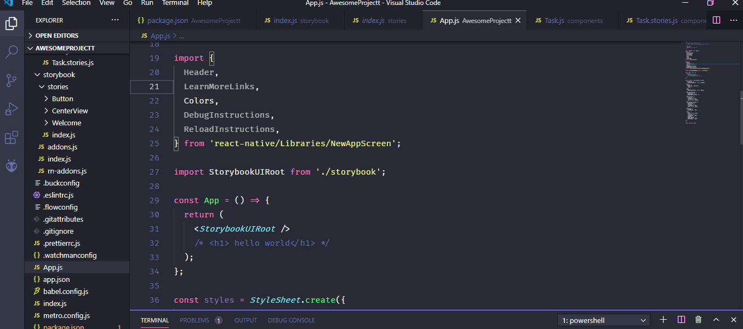Maximize the terminal panel size

click(x=716, y=320)
